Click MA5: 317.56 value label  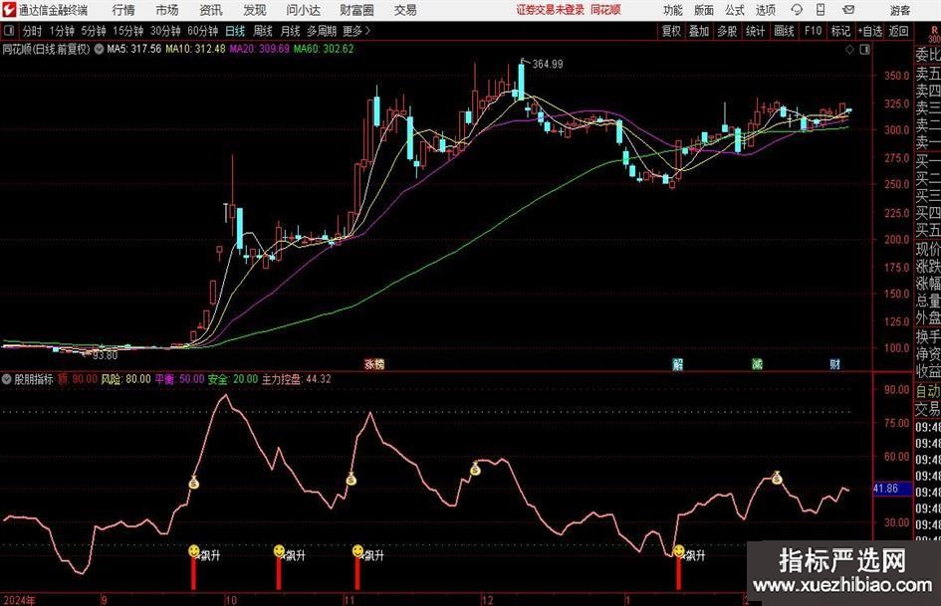click(133, 49)
